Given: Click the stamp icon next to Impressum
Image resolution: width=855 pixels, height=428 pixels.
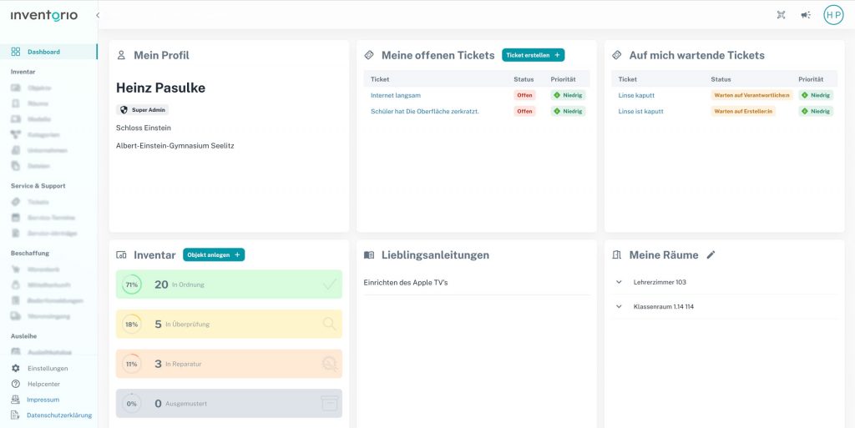Looking at the screenshot, I should 16,399.
